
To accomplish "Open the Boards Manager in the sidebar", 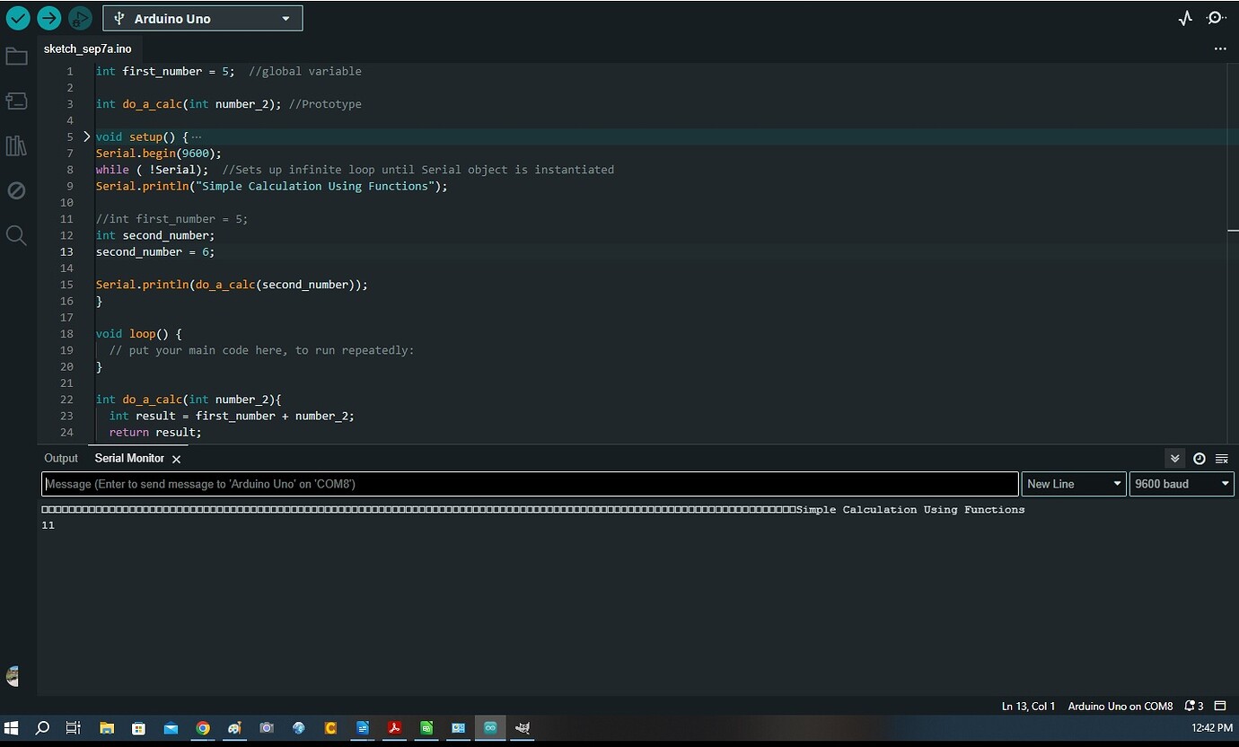I will click(17, 101).
